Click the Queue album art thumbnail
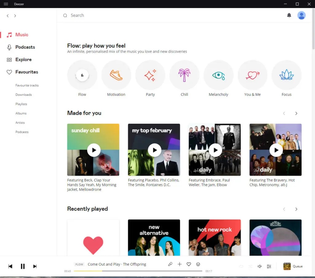Viewport: 315px width, 278px height. pyautogui.click(x=287, y=266)
